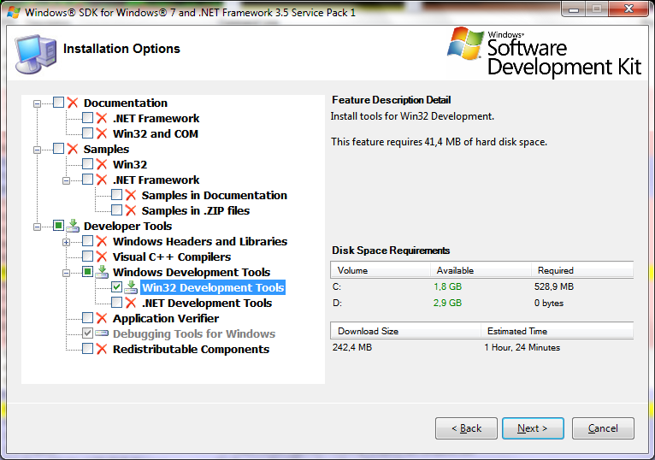Check the Documentation checkbox
This screenshot has height=460, width=655.
point(58,103)
